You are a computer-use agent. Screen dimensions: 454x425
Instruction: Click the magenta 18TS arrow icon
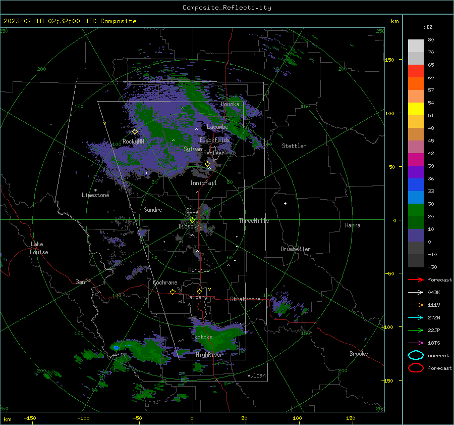416,343
